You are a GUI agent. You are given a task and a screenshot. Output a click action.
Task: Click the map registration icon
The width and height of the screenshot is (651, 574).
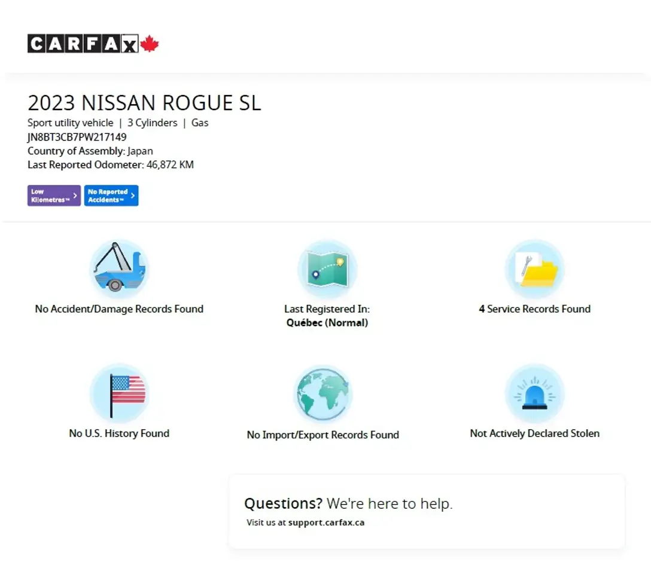[327, 268]
